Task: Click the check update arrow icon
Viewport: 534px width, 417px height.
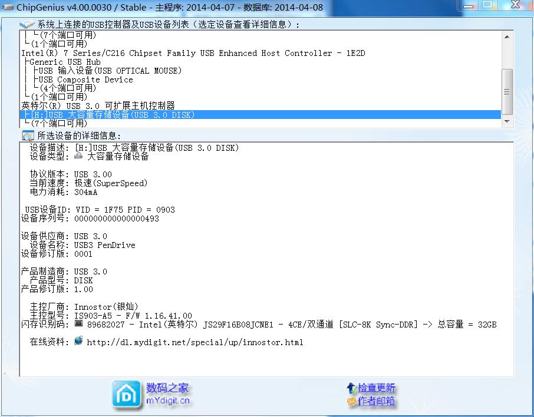Action: 351,388
